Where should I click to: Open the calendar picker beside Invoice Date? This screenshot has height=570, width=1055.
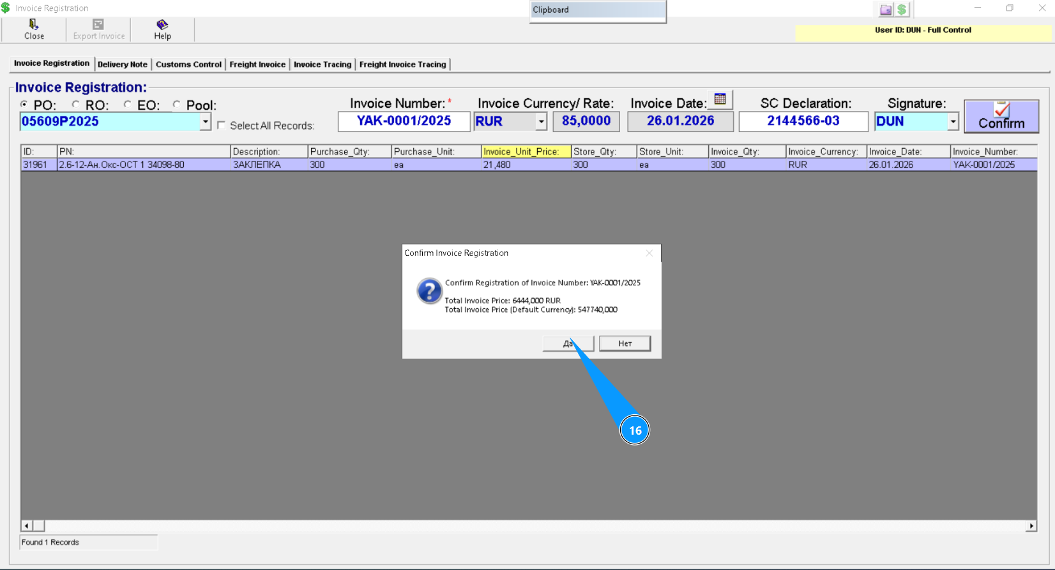(x=720, y=99)
